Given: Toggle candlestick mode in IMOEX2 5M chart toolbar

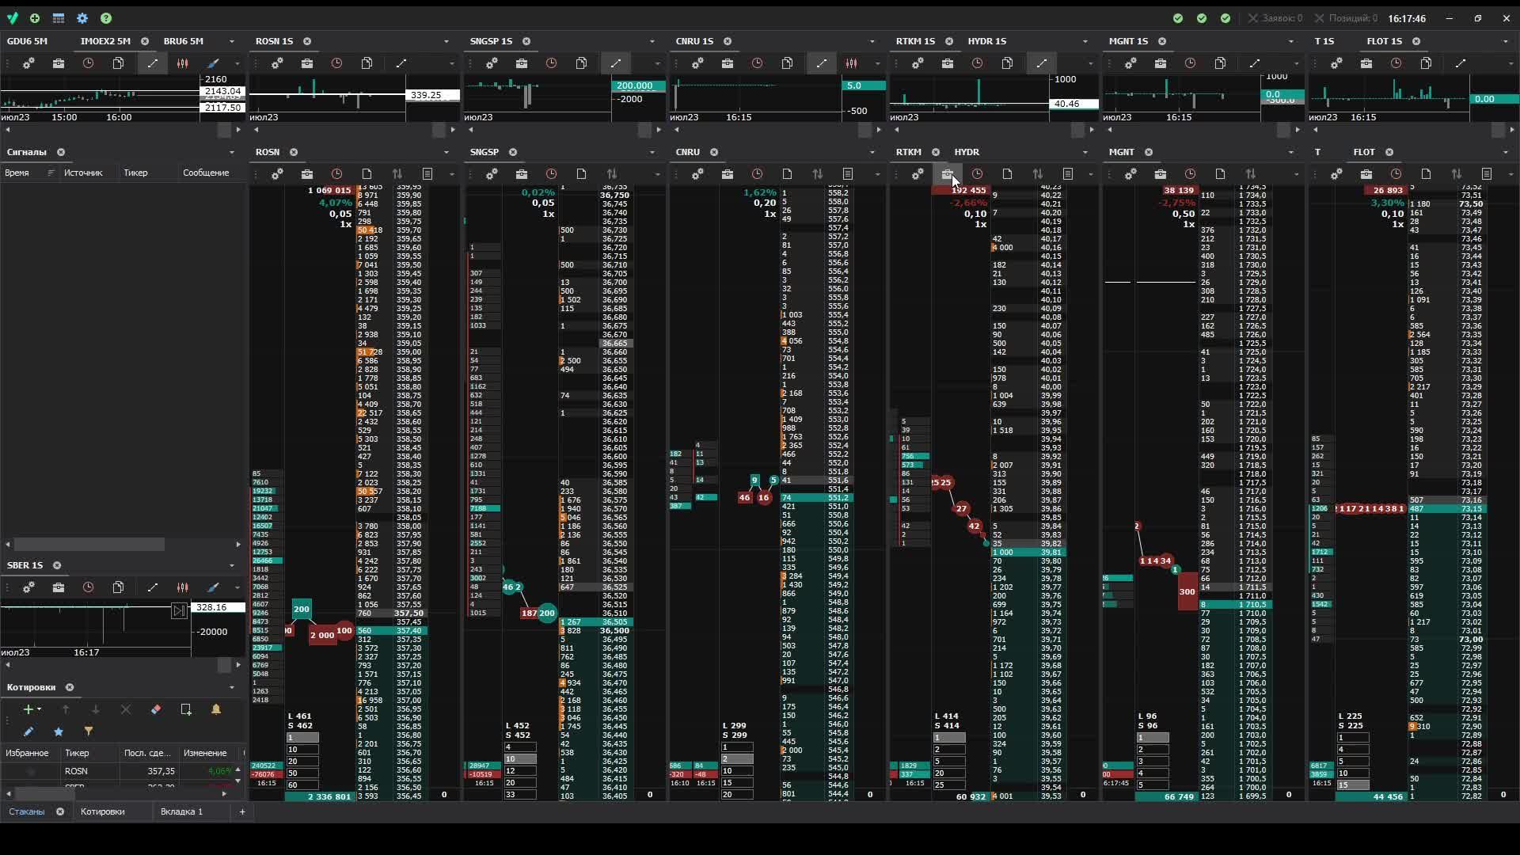Looking at the screenshot, I should click(183, 63).
